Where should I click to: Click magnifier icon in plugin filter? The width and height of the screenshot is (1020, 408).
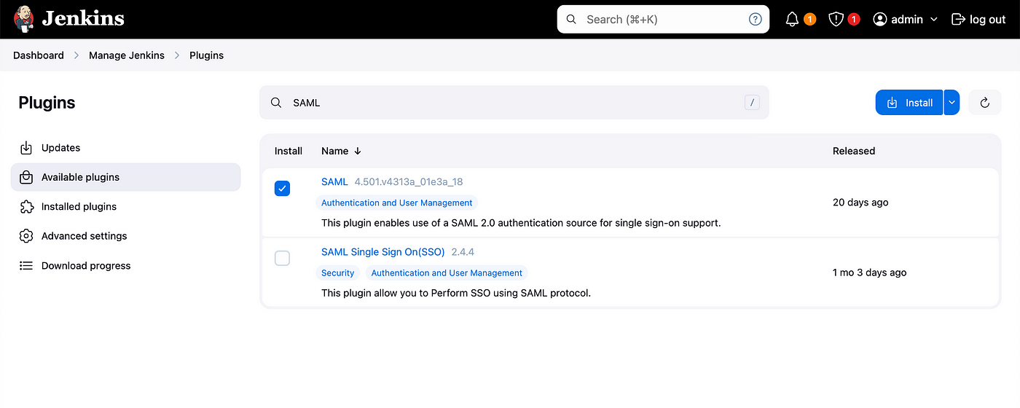click(276, 103)
